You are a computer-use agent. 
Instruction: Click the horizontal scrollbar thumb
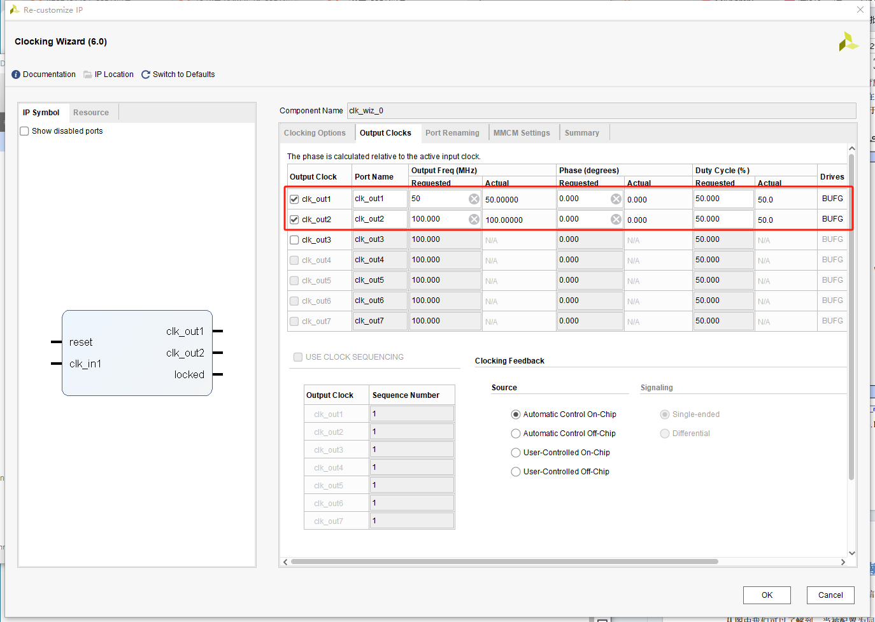504,562
